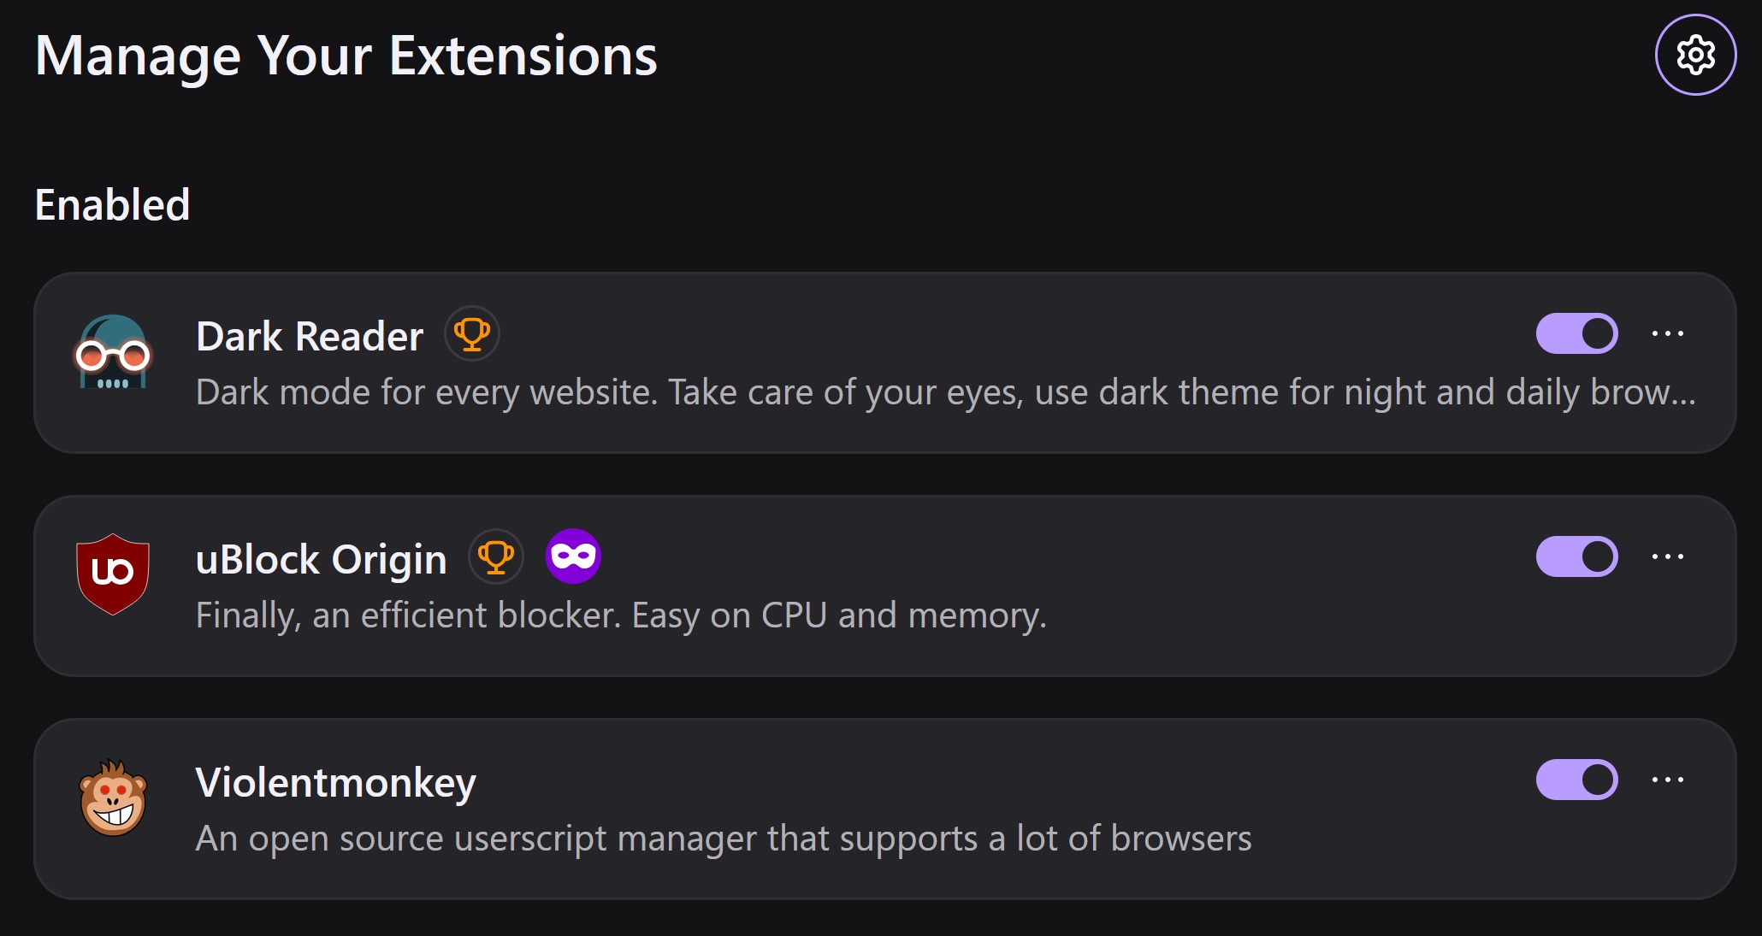Image resolution: width=1762 pixels, height=936 pixels.
Task: Click Violentmonkey's 'open source userscript manager' description
Action: pyautogui.click(x=724, y=839)
